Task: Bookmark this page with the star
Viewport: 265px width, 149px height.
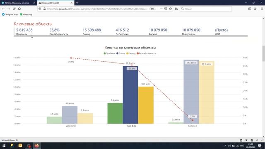Action: (170, 9)
